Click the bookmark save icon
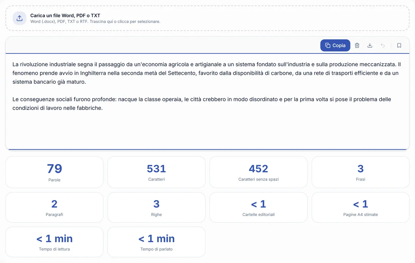This screenshot has height=263, width=415. [399, 45]
